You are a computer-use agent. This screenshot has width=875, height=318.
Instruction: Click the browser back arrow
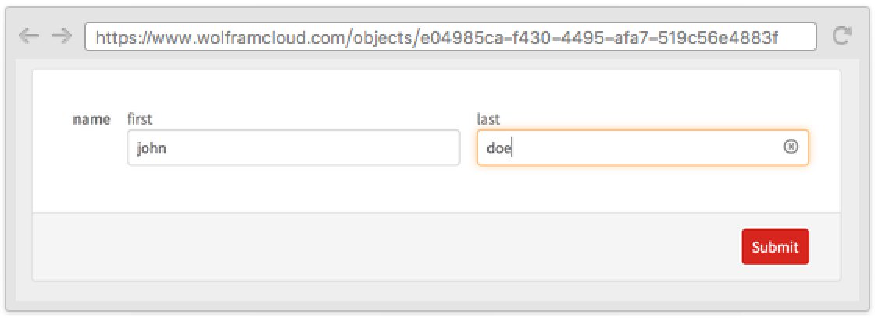pos(29,36)
